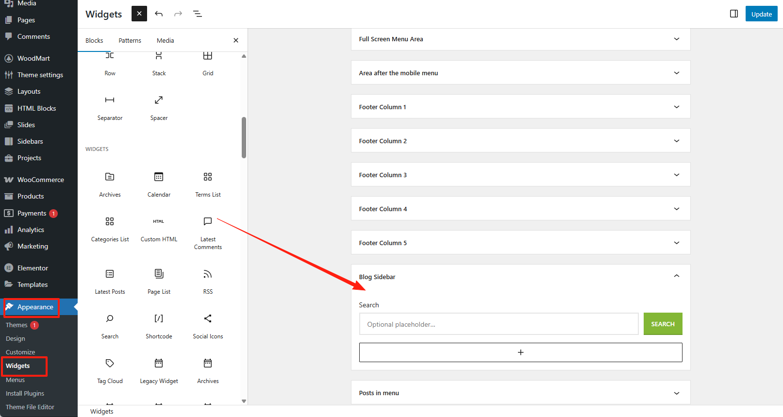The width and height of the screenshot is (783, 417).
Task: Switch to the Patterns tab
Action: click(x=130, y=40)
